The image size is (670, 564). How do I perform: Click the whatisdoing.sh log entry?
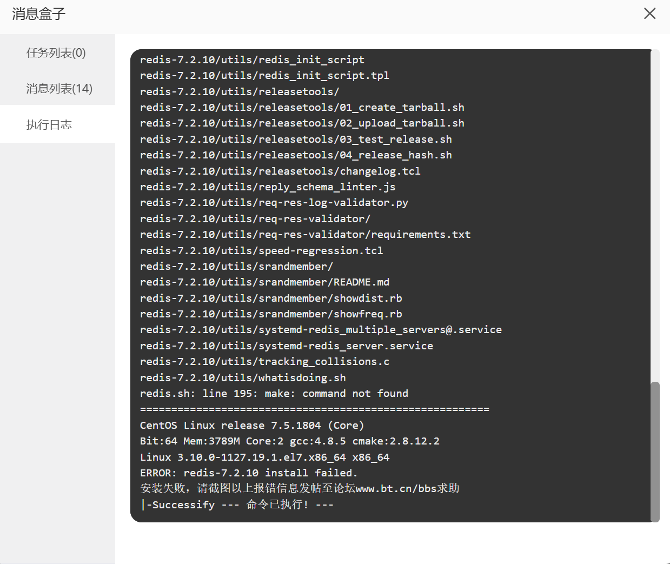[x=243, y=378]
